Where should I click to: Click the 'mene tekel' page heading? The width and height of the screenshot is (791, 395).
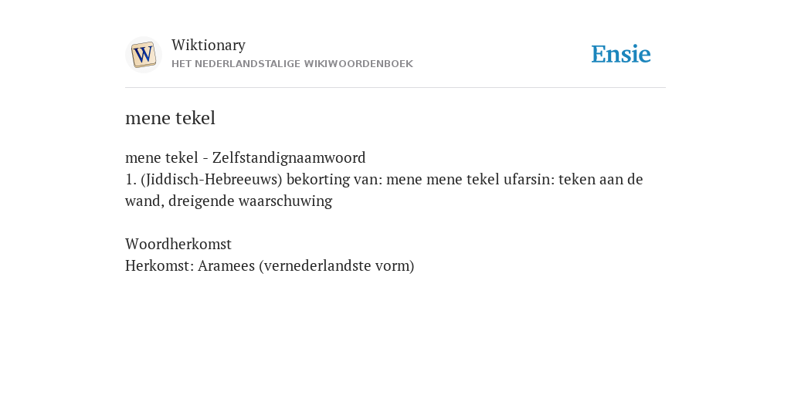170,118
